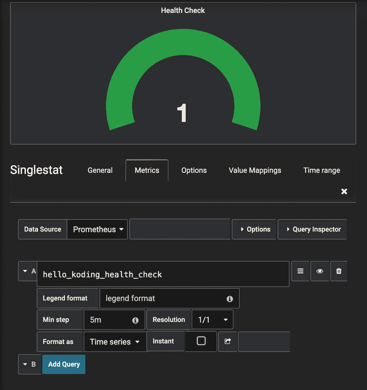Expand the Options section
Screen dimensions: 367x390
(254, 229)
